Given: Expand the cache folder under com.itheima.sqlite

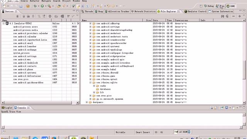Looking at the screenshot, I should [94, 86].
